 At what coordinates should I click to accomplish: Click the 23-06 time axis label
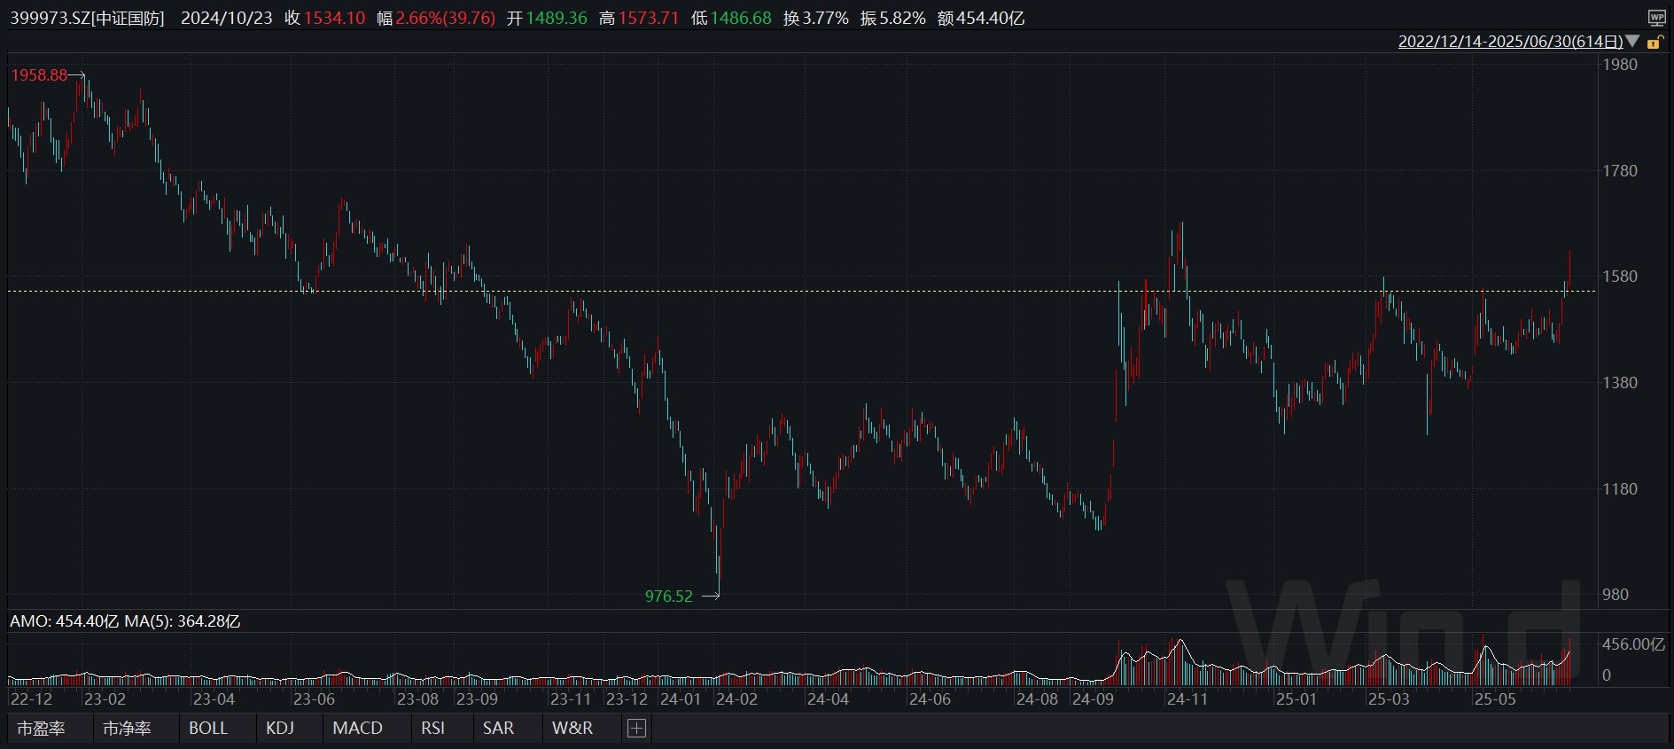315,699
